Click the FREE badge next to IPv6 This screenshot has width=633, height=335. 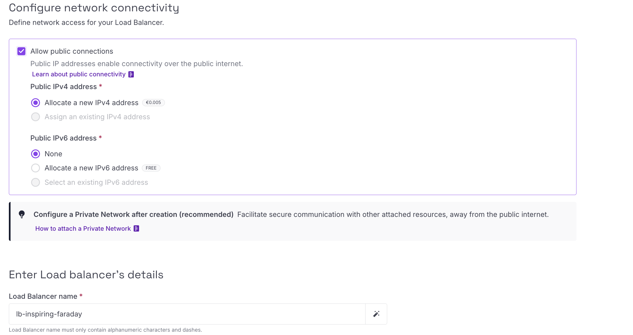coord(151,168)
